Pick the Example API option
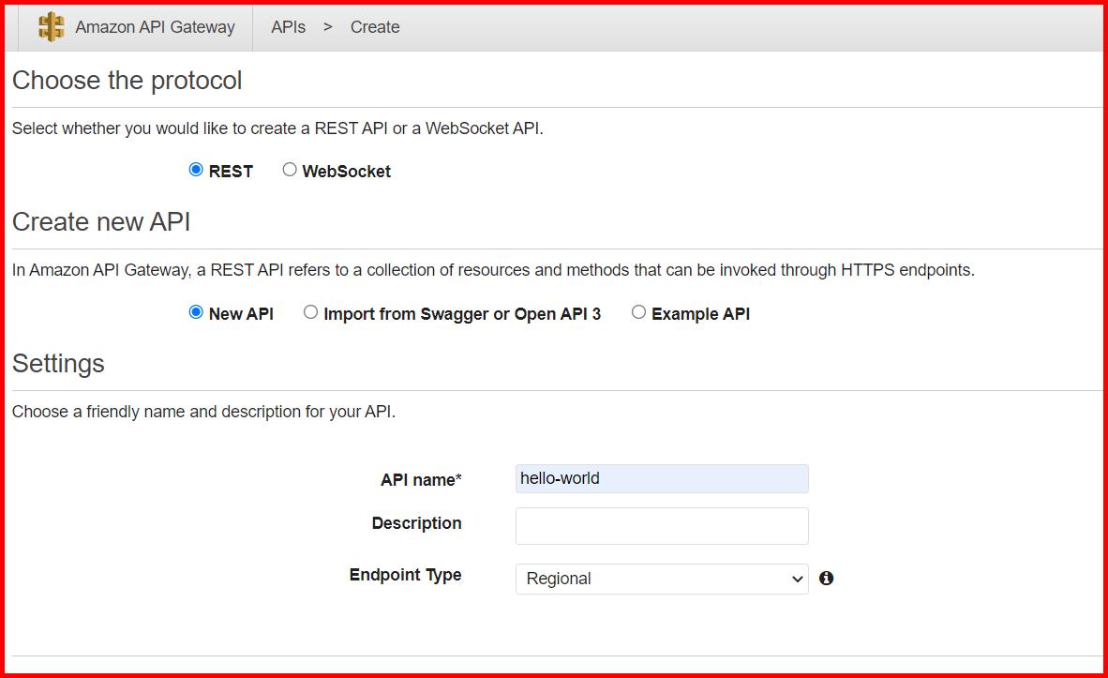 pyautogui.click(x=638, y=312)
